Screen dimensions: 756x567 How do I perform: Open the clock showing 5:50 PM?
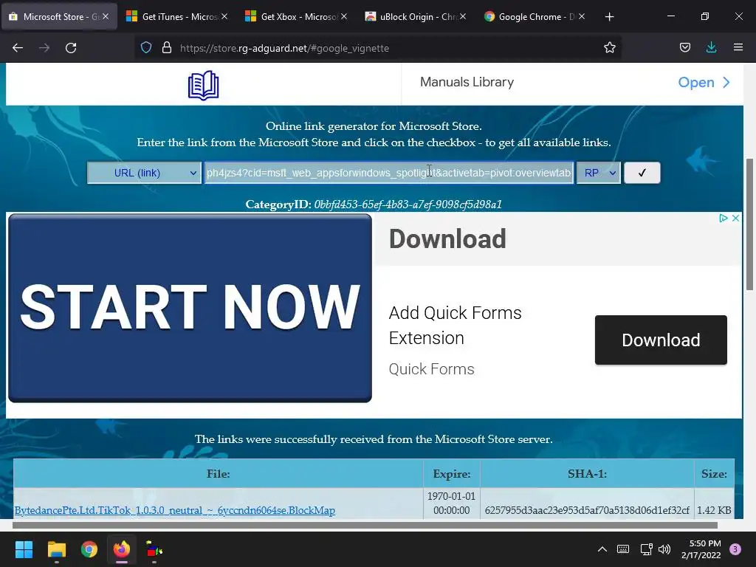pyautogui.click(x=701, y=549)
